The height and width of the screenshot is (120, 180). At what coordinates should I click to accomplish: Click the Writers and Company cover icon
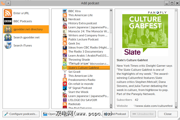(x=65, y=36)
